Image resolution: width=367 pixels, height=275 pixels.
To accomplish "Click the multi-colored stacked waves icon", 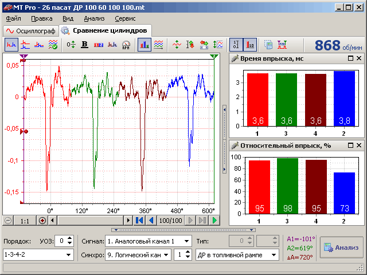I will click(x=158, y=45).
